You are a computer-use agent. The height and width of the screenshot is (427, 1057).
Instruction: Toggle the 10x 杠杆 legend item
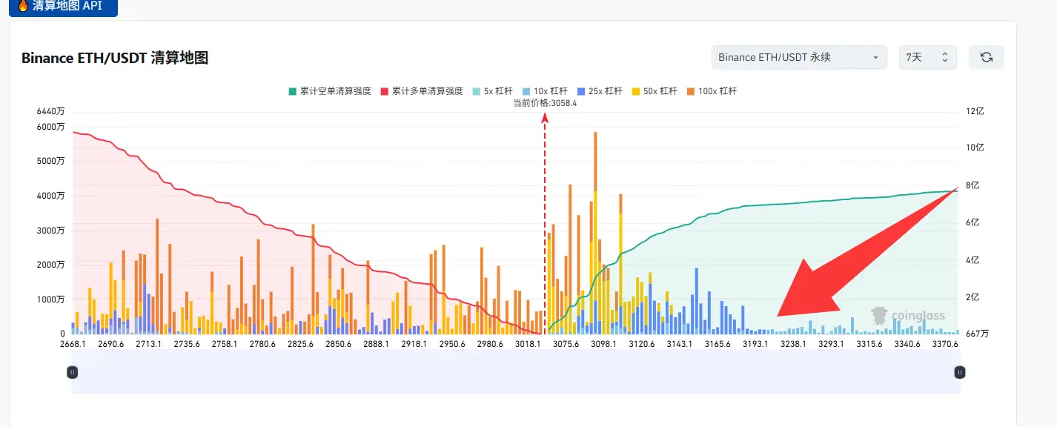(x=546, y=91)
